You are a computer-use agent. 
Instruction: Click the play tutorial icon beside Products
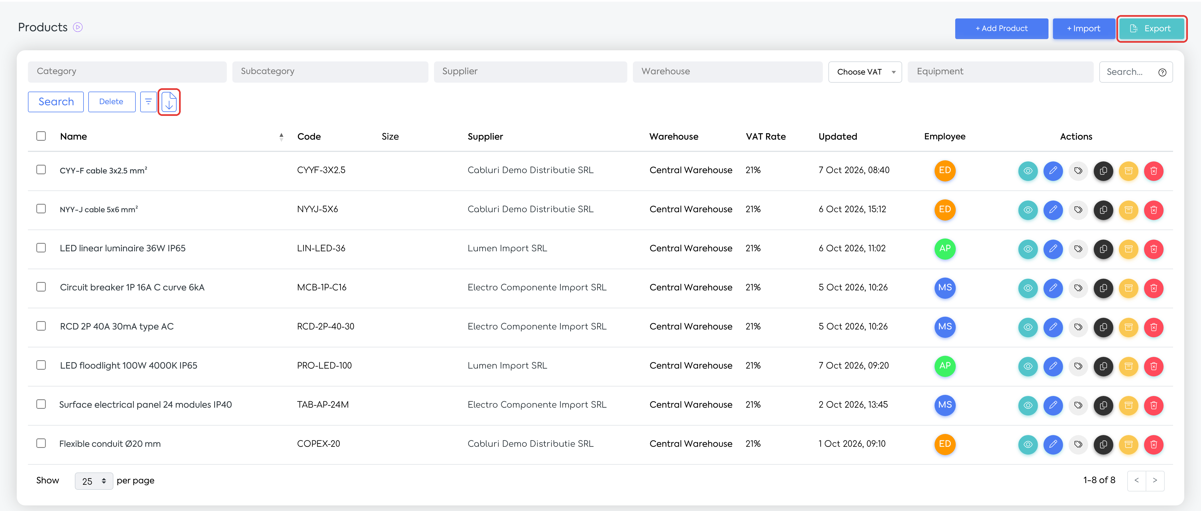(78, 28)
